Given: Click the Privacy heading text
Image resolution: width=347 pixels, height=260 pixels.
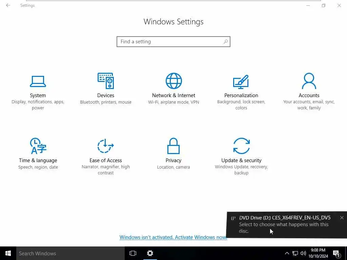Looking at the screenshot, I should pos(173,160).
